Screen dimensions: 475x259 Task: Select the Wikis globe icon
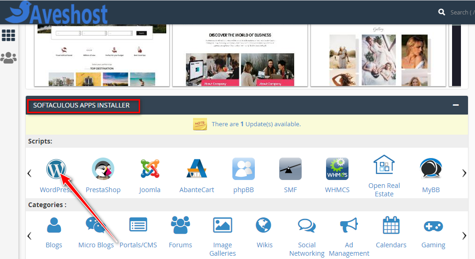click(x=264, y=225)
